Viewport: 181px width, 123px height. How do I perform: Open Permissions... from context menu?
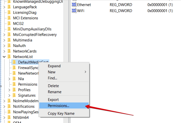(64, 106)
